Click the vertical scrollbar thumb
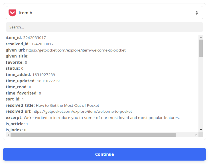 (201, 48)
